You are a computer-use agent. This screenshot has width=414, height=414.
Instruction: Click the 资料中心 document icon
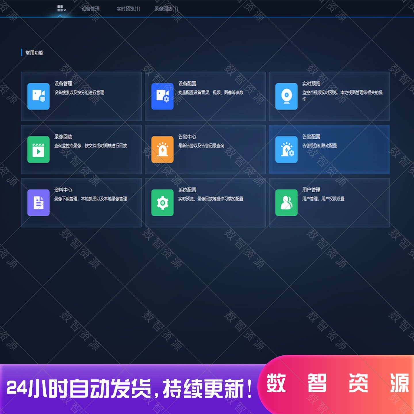click(x=39, y=203)
